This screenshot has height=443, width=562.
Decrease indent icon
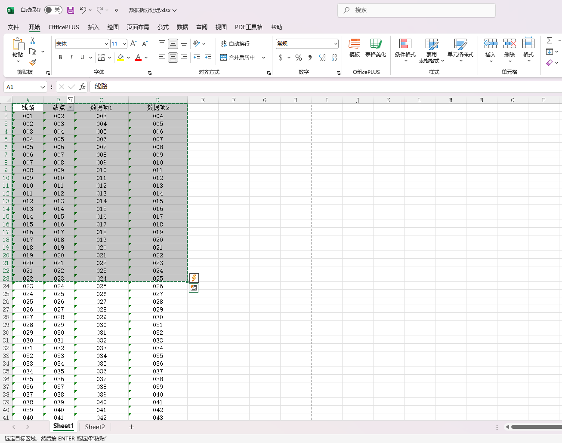tap(197, 57)
